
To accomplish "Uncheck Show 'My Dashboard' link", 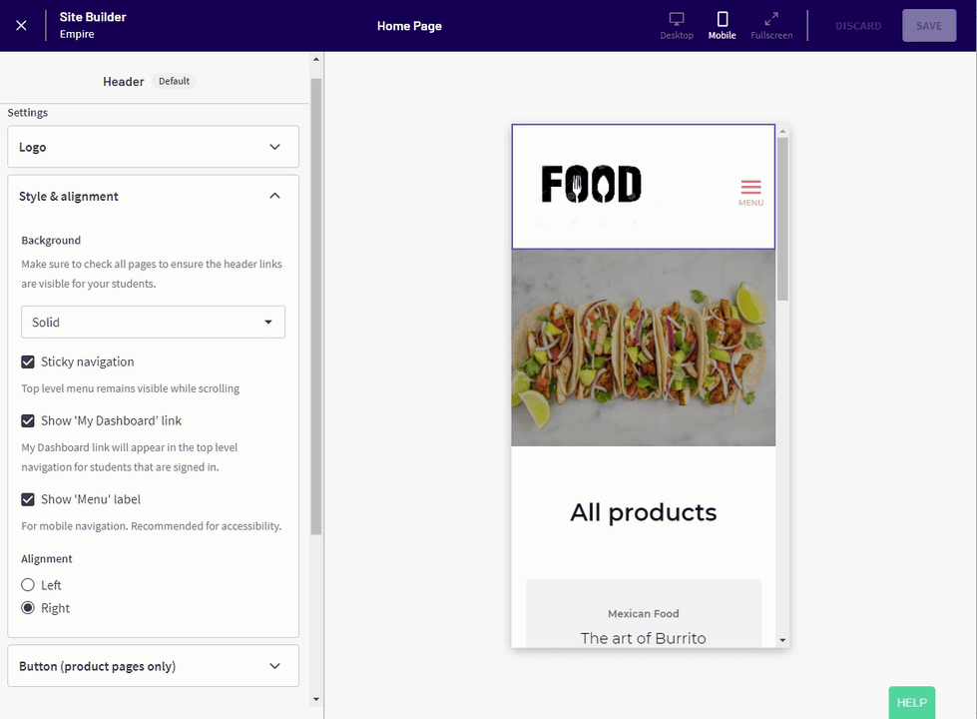I will coord(27,421).
